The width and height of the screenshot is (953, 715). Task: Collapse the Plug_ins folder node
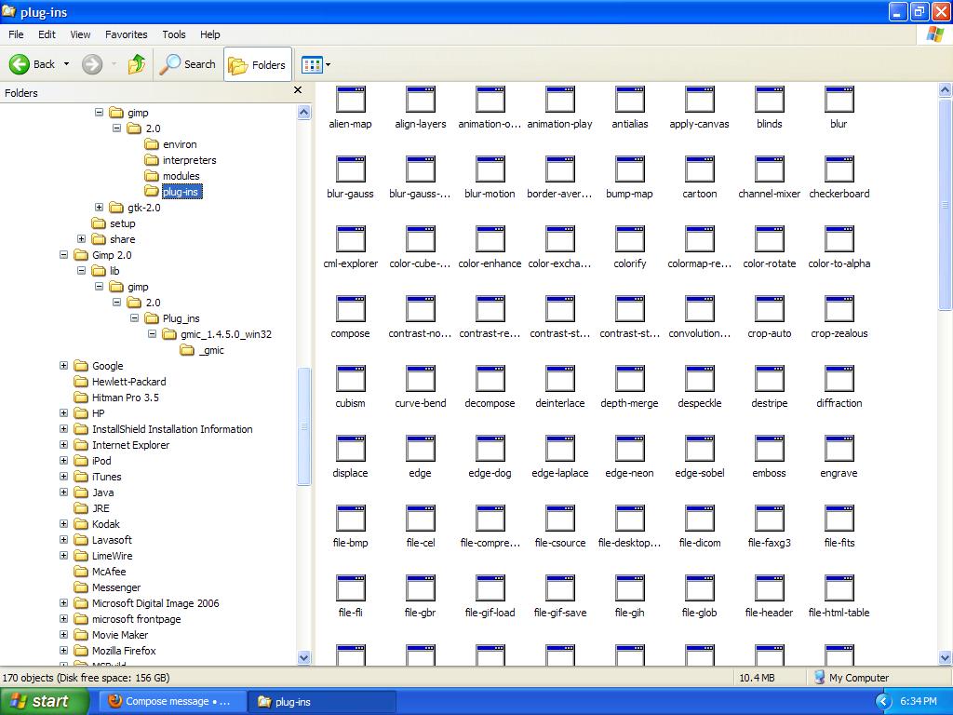tap(134, 318)
